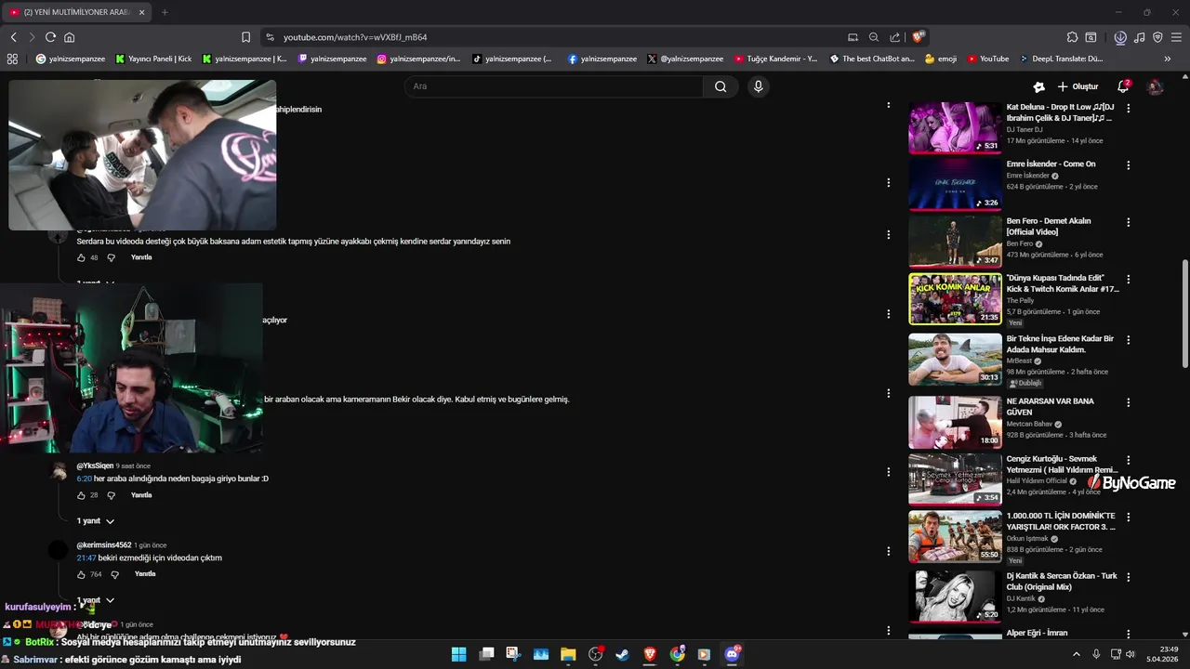This screenshot has width=1190, height=669.
Task: Select the YENİ MULTİMİLYONER ARABA tab
Action: 76,12
